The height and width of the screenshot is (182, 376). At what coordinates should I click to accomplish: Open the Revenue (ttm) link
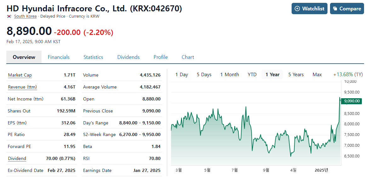pyautogui.click(x=23, y=87)
